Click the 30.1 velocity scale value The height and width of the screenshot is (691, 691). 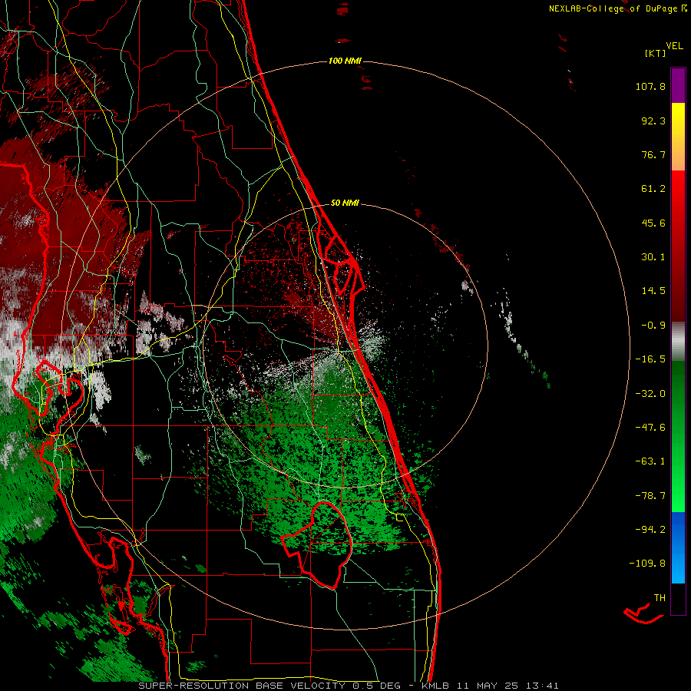coord(653,257)
